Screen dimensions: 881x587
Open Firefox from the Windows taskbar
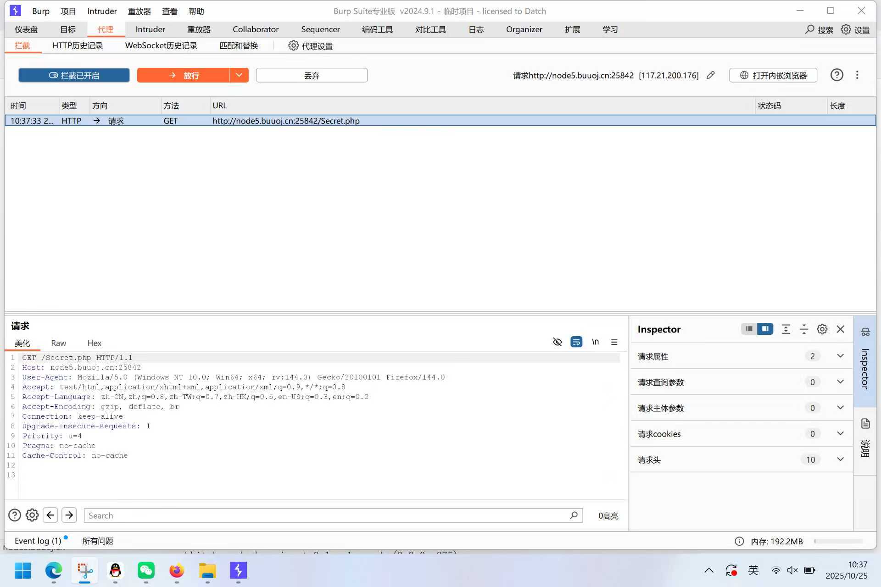coord(177,571)
